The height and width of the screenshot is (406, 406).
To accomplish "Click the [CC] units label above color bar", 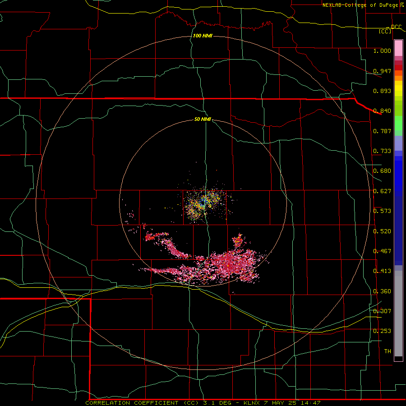I will tap(385, 31).
